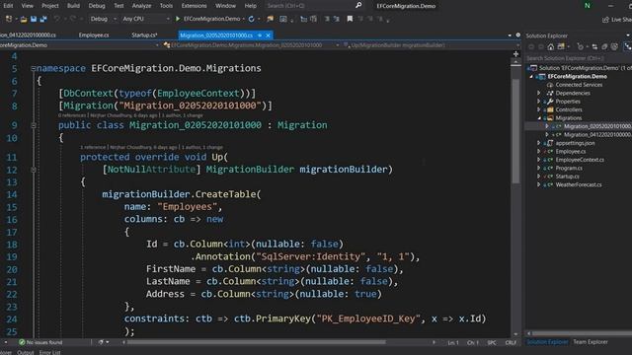Click the 0 references CodeLens link
Image resolution: width=632 pixels, height=355 pixels.
pos(72,115)
